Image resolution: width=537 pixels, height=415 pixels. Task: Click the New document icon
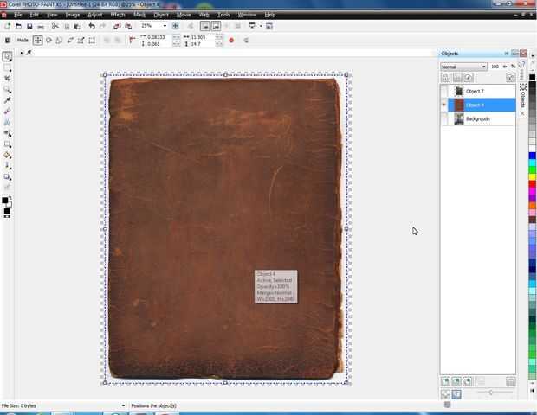(x=7, y=26)
